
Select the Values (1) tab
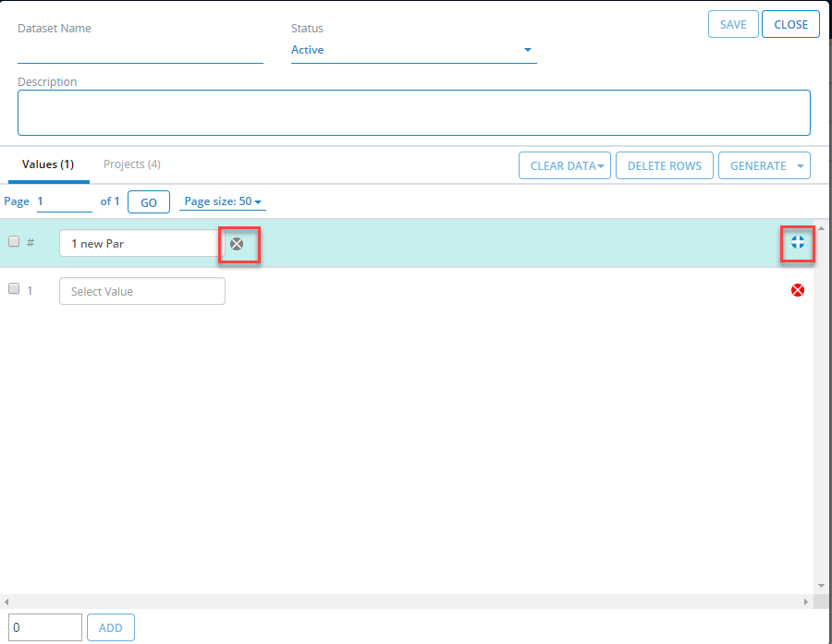(47, 164)
